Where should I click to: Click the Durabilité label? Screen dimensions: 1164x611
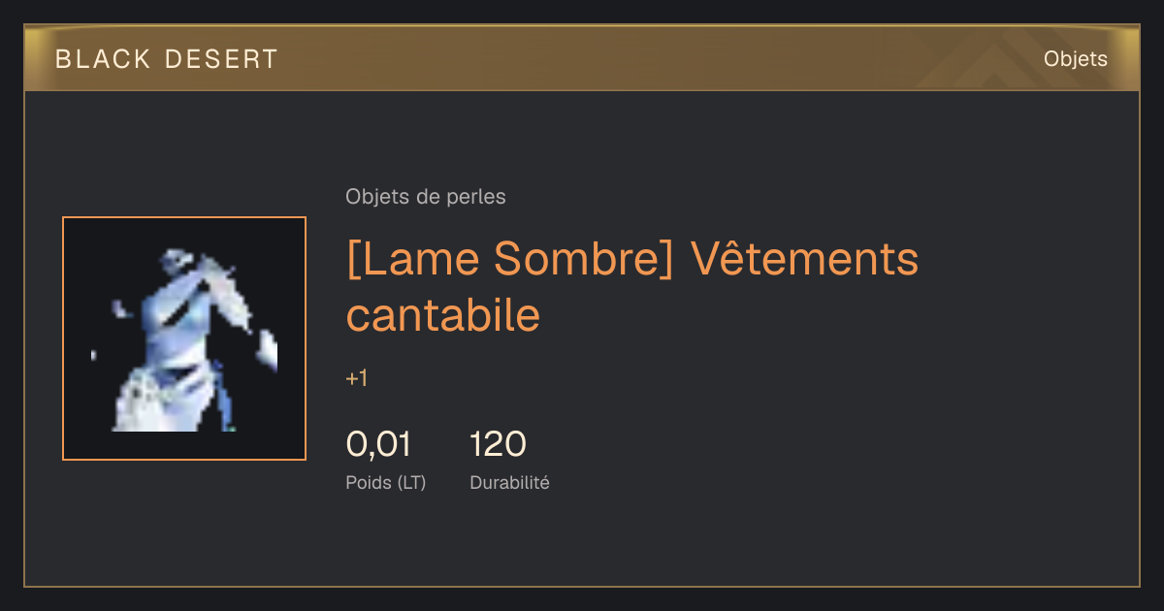509,482
